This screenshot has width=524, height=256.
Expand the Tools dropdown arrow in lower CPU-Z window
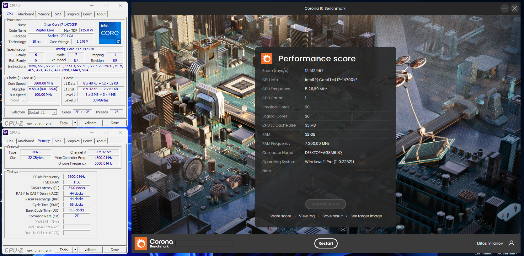75,250
